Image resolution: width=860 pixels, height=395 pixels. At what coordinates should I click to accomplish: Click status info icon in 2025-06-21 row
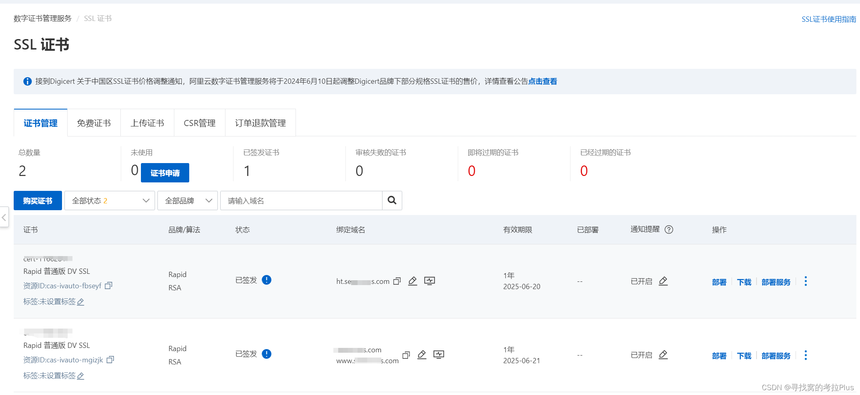click(x=267, y=354)
